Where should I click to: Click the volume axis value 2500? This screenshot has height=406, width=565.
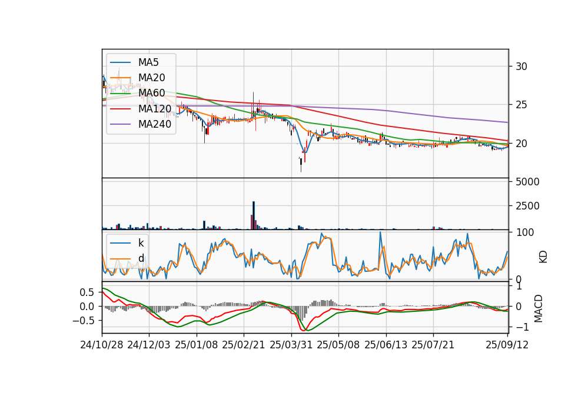pyautogui.click(x=527, y=206)
